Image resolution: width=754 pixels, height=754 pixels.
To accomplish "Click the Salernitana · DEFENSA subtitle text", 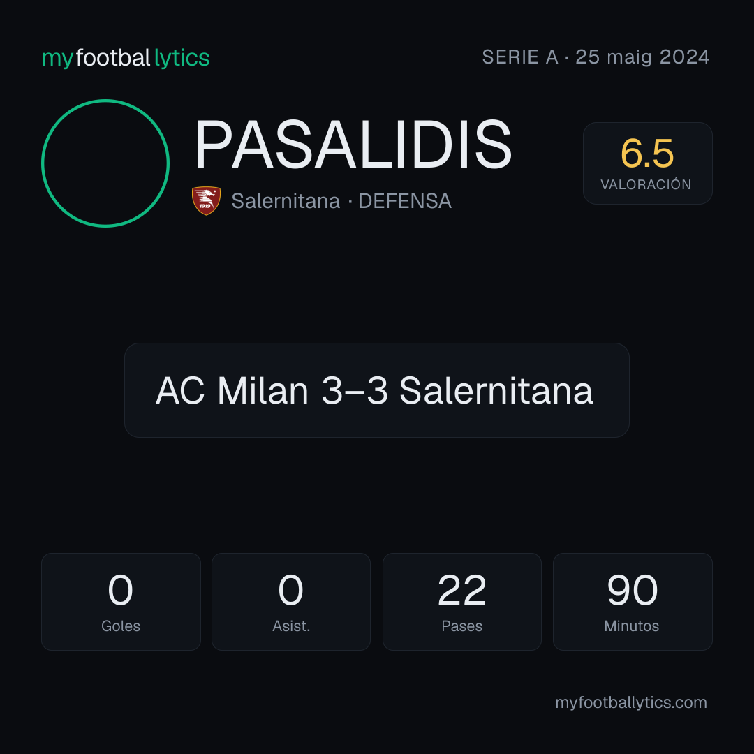I will pyautogui.click(x=341, y=201).
